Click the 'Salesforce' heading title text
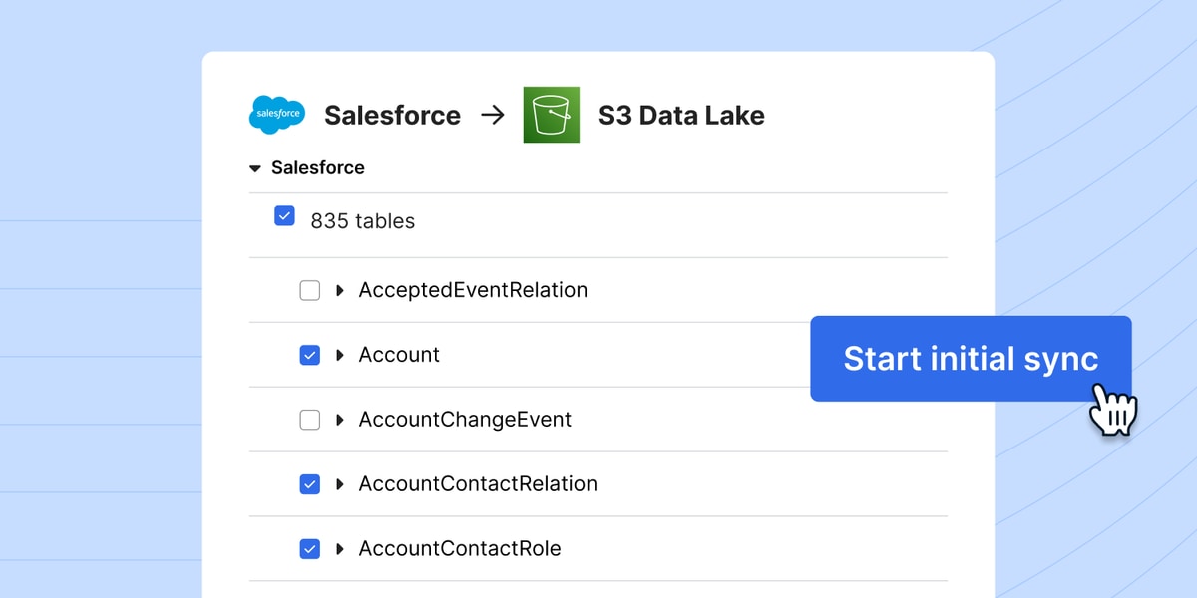The height and width of the screenshot is (598, 1197). point(392,116)
